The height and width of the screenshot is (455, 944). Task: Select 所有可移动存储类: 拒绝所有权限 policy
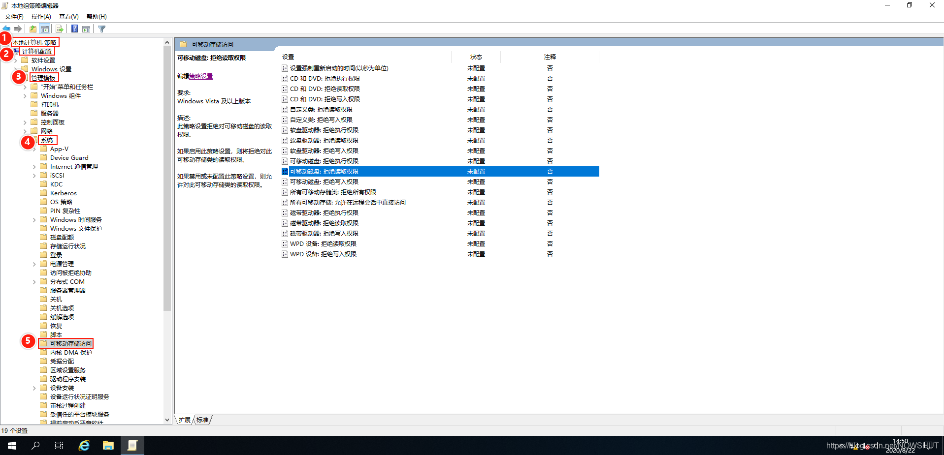(333, 192)
